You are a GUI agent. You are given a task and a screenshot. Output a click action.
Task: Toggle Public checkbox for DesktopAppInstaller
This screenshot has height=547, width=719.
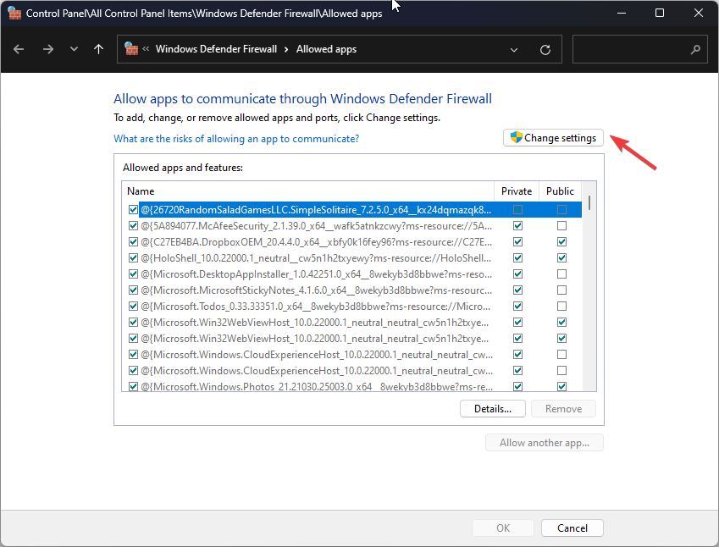(561, 273)
